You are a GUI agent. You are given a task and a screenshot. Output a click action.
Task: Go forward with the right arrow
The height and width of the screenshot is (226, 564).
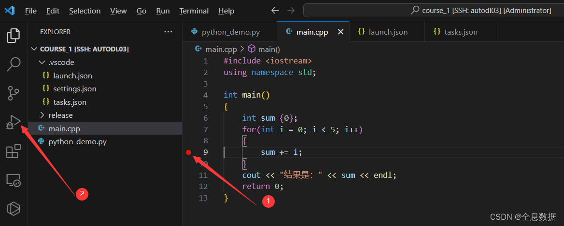click(x=291, y=11)
